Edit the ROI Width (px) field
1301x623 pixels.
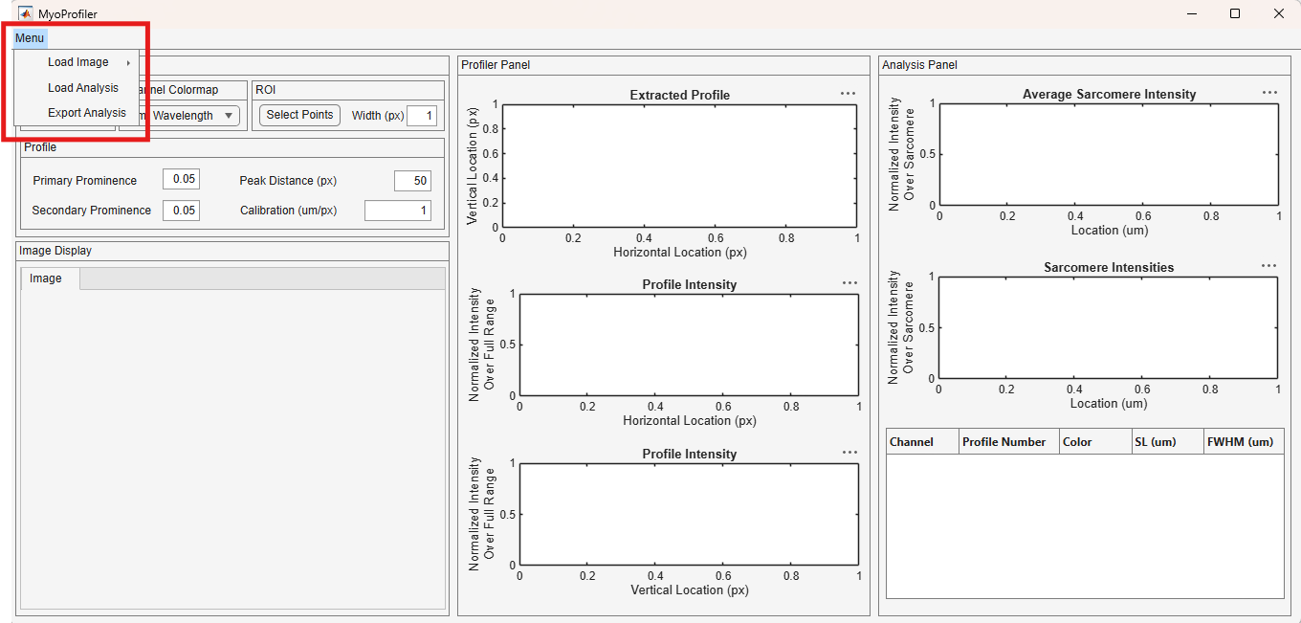(422, 116)
